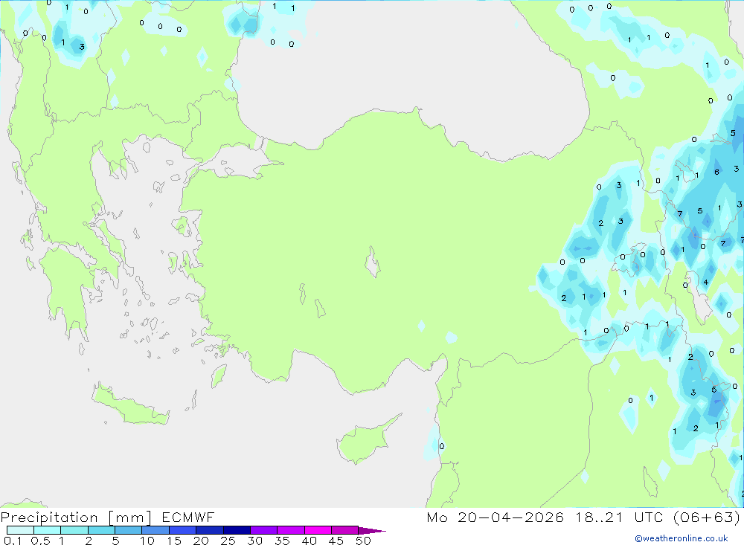Click the '18..21 UTC' time range
The width and height of the screenshot is (744, 545).
tap(619, 517)
